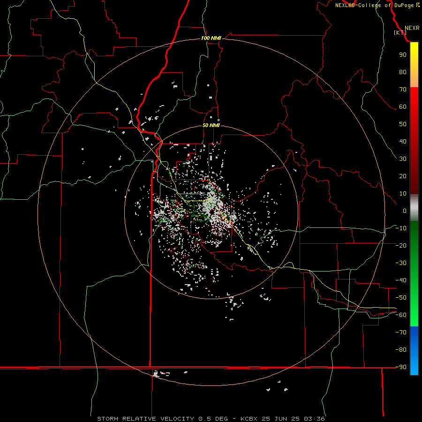
Task: Click the 90 value on the velocity scale
Action: pos(403,55)
